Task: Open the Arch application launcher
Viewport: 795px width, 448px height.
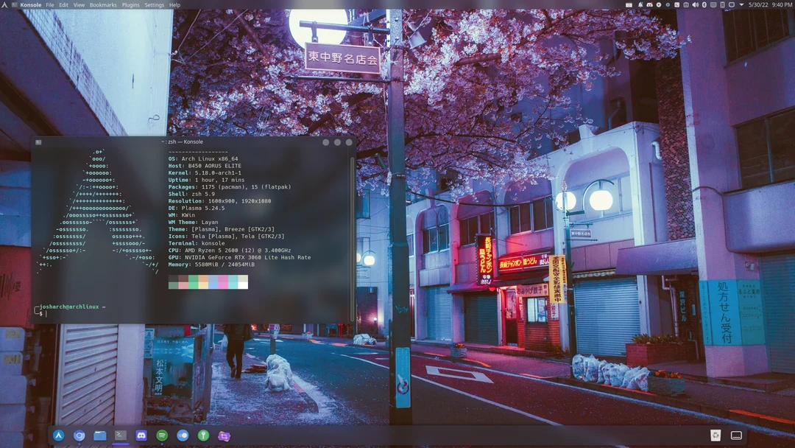Action: 60,435
